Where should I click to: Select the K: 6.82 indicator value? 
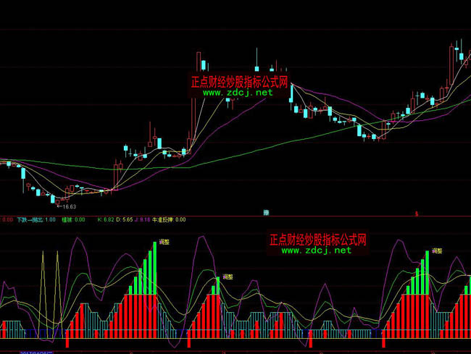(x=105, y=219)
